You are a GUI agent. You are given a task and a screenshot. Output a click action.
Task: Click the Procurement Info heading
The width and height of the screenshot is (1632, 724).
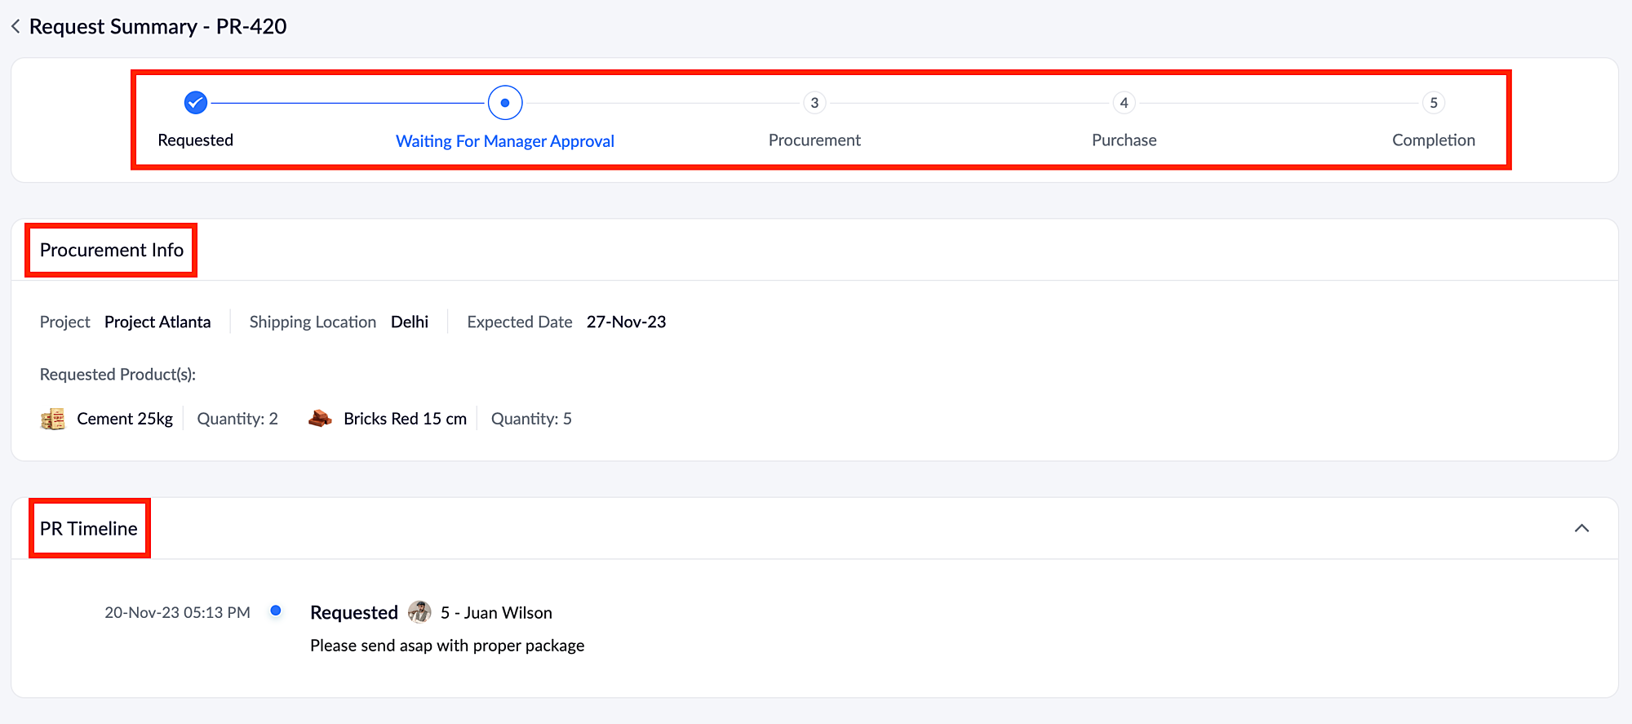click(112, 251)
